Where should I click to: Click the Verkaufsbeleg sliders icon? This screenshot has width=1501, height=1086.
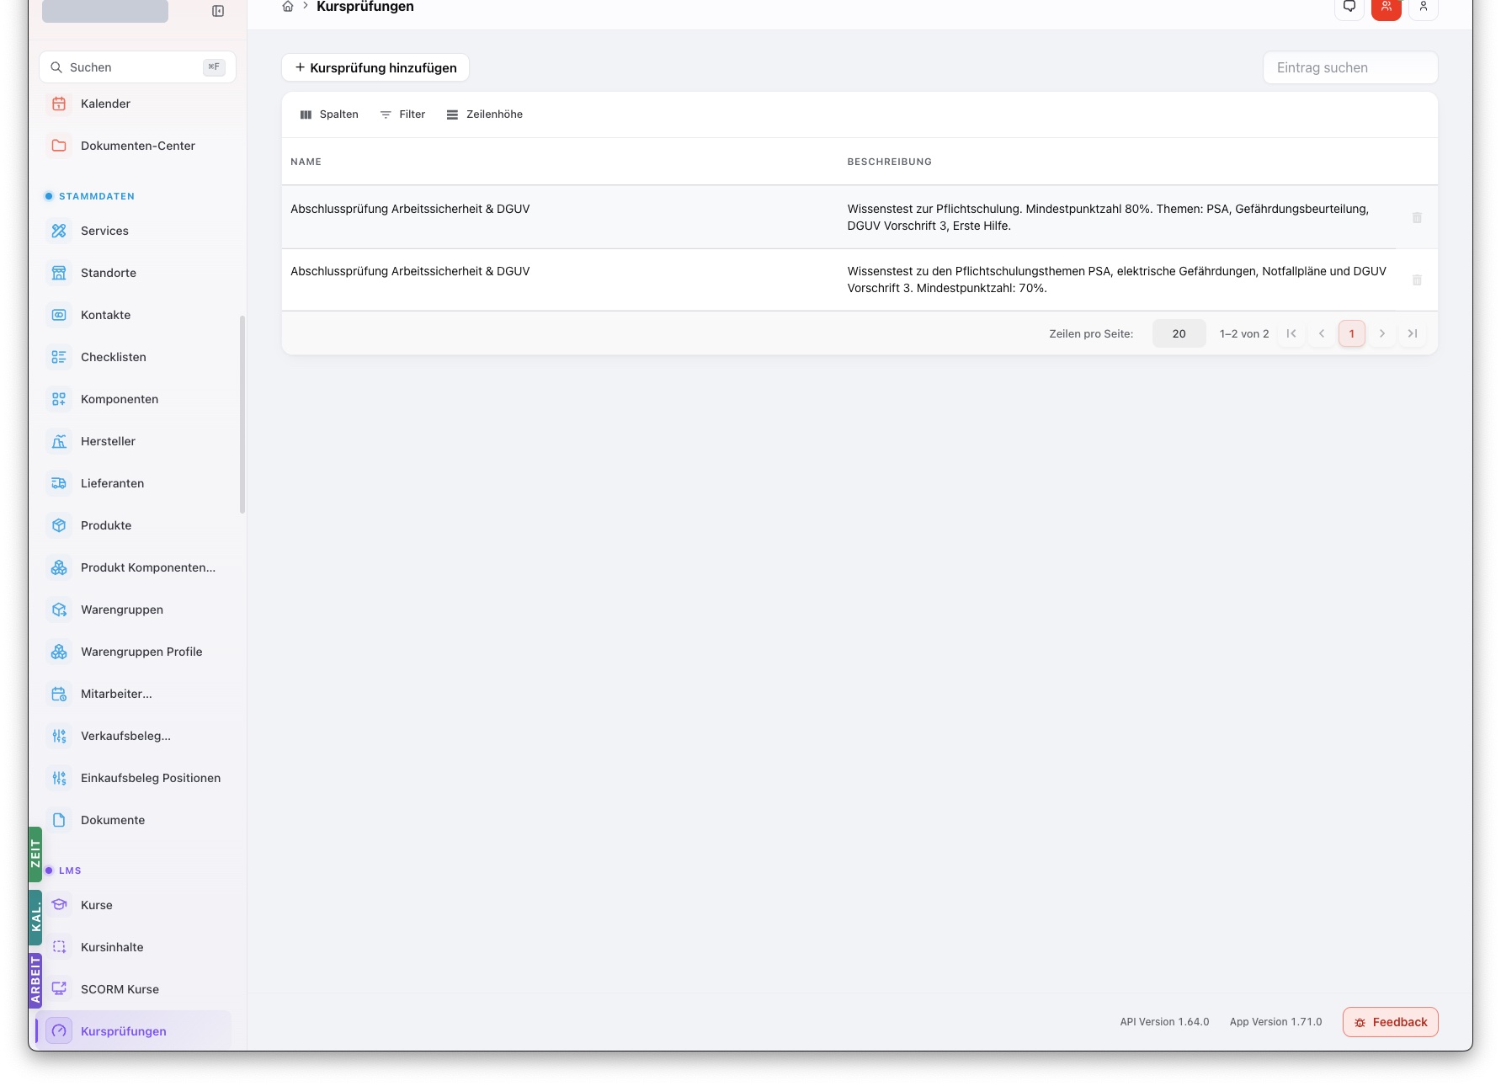click(x=59, y=736)
